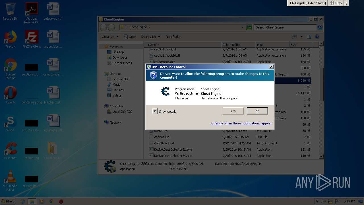Open CheatEngine folder on desktop

(53, 151)
